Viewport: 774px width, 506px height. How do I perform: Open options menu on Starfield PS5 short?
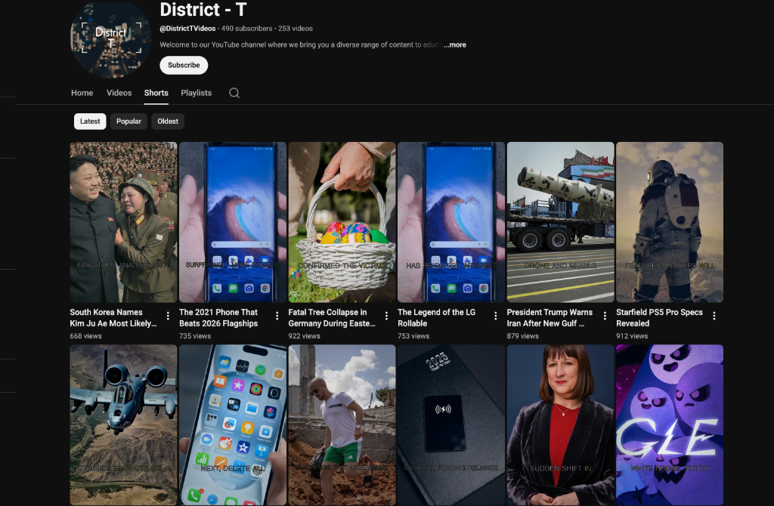716,315
